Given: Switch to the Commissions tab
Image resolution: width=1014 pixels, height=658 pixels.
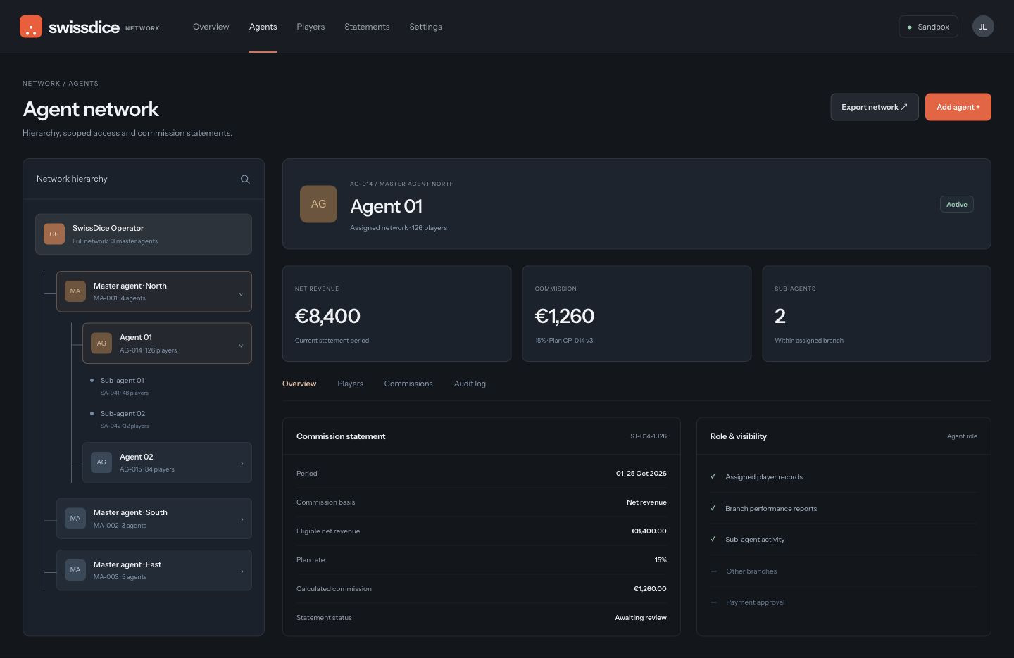Looking at the screenshot, I should 408,384.
